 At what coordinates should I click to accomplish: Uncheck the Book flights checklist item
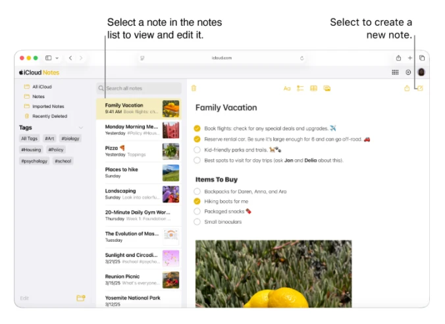[x=197, y=128]
